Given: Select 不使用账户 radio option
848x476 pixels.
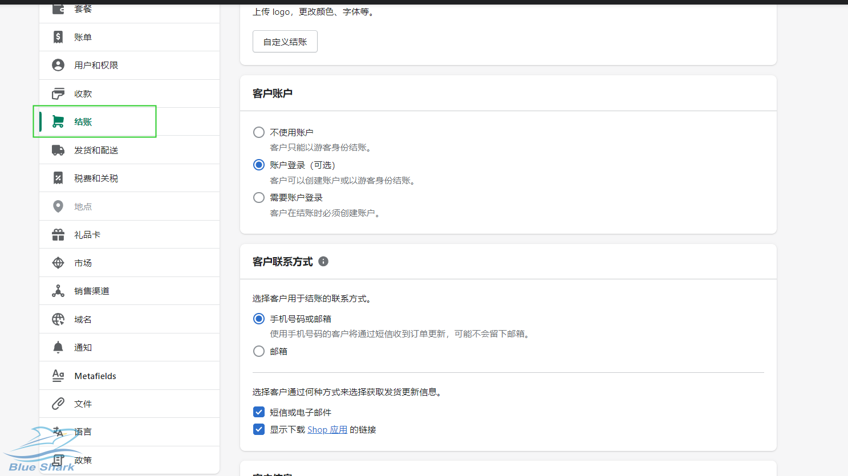Looking at the screenshot, I should click(259, 132).
